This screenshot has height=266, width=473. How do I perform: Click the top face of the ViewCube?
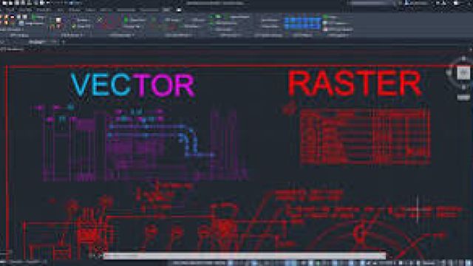pyautogui.click(x=463, y=72)
